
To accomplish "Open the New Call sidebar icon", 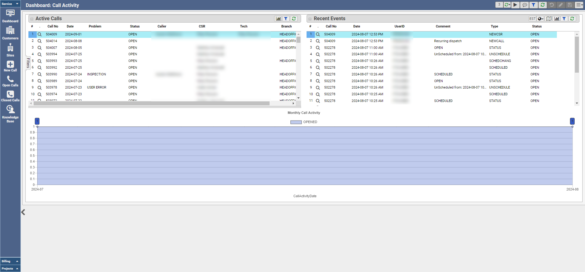I will point(10,66).
